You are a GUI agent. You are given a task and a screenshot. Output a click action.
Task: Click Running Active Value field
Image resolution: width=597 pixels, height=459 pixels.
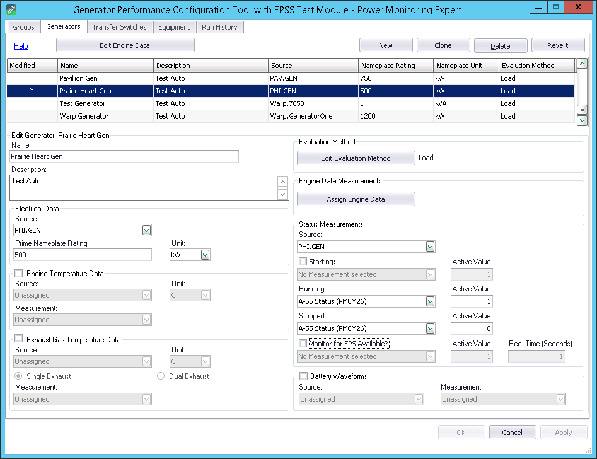[x=472, y=301]
